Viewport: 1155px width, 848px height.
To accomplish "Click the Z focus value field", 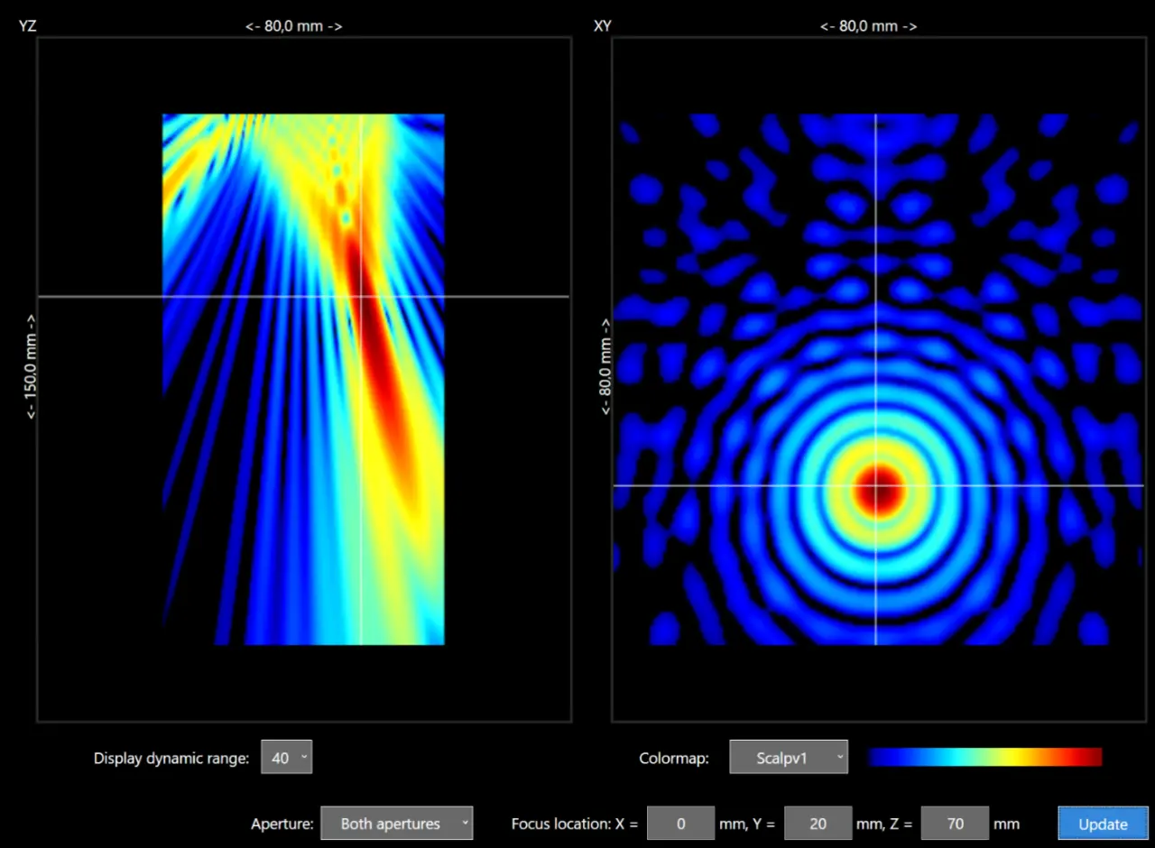I will (x=955, y=824).
